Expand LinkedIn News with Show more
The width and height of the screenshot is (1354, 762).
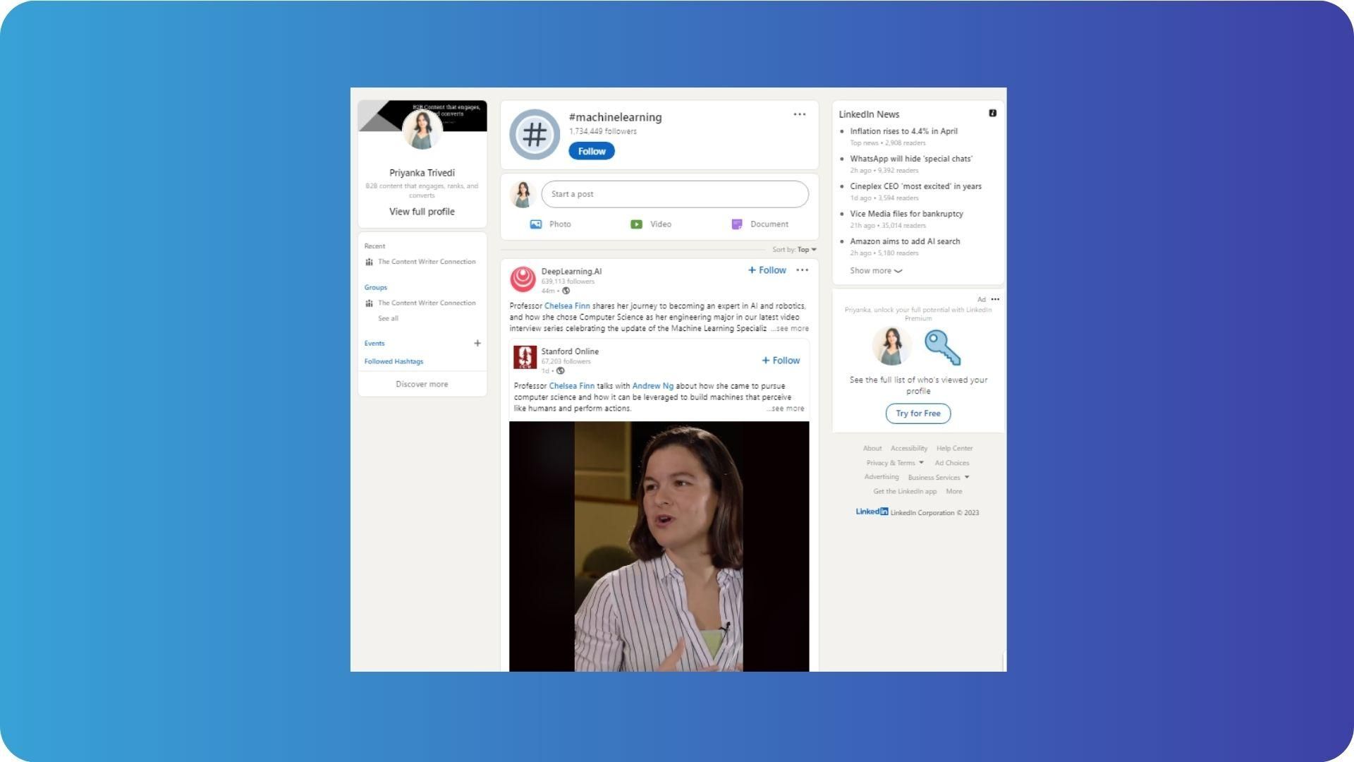[876, 271]
